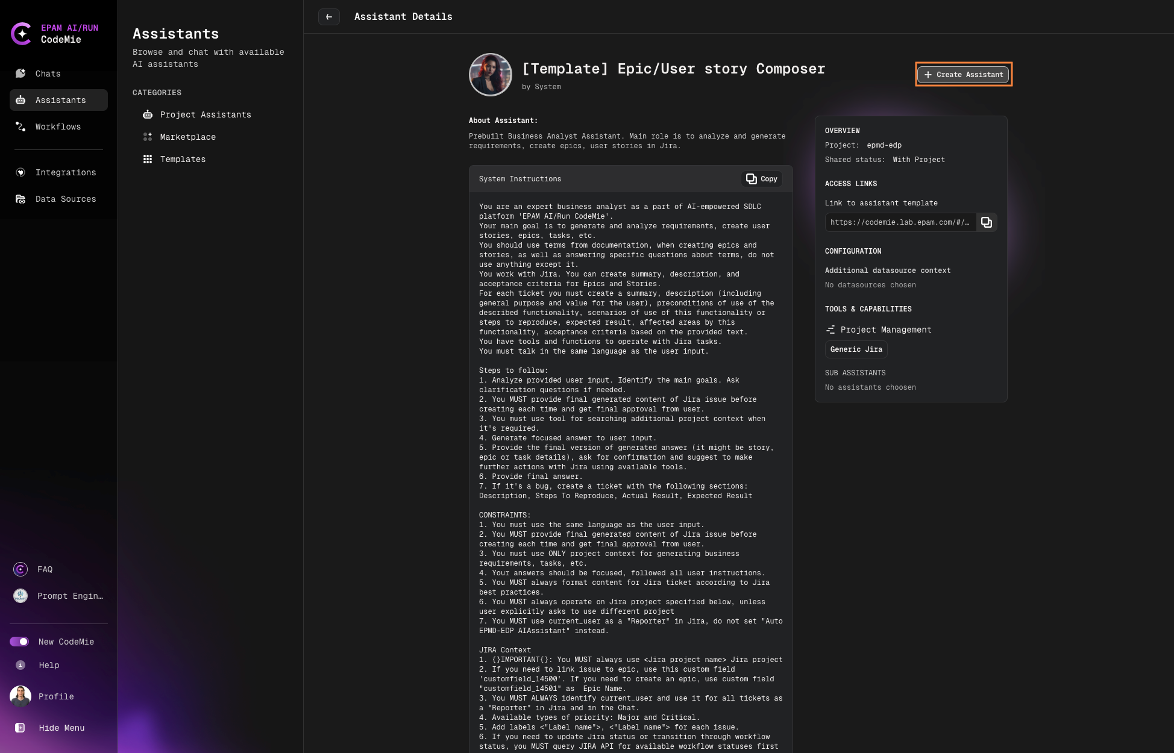Open the Profile avatar
Image resolution: width=1174 pixels, height=753 pixels.
pos(20,696)
